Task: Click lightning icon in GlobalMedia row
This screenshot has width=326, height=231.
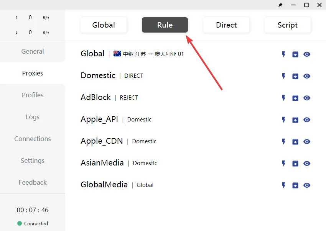Action: [x=284, y=185]
